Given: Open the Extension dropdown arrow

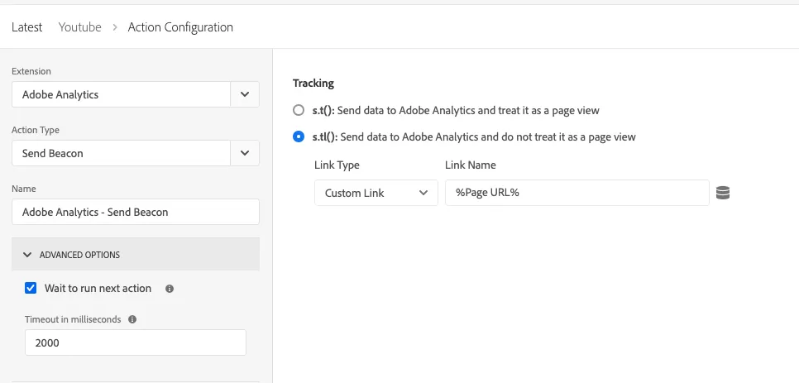Looking at the screenshot, I should click(x=245, y=94).
